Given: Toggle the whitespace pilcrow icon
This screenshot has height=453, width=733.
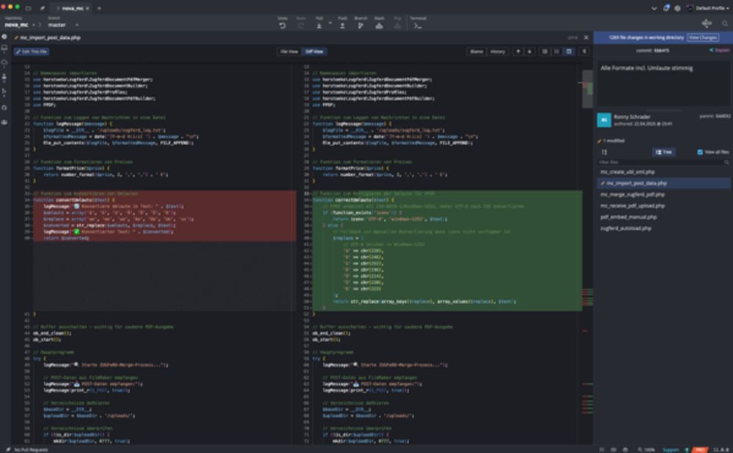Looking at the screenshot, I should click(x=584, y=51).
